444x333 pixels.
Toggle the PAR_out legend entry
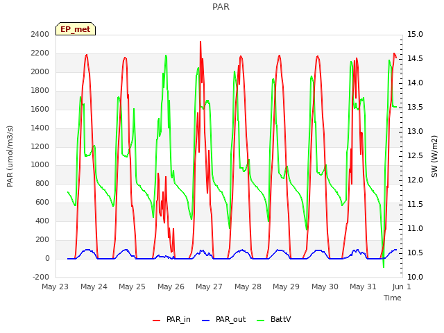click(x=223, y=319)
